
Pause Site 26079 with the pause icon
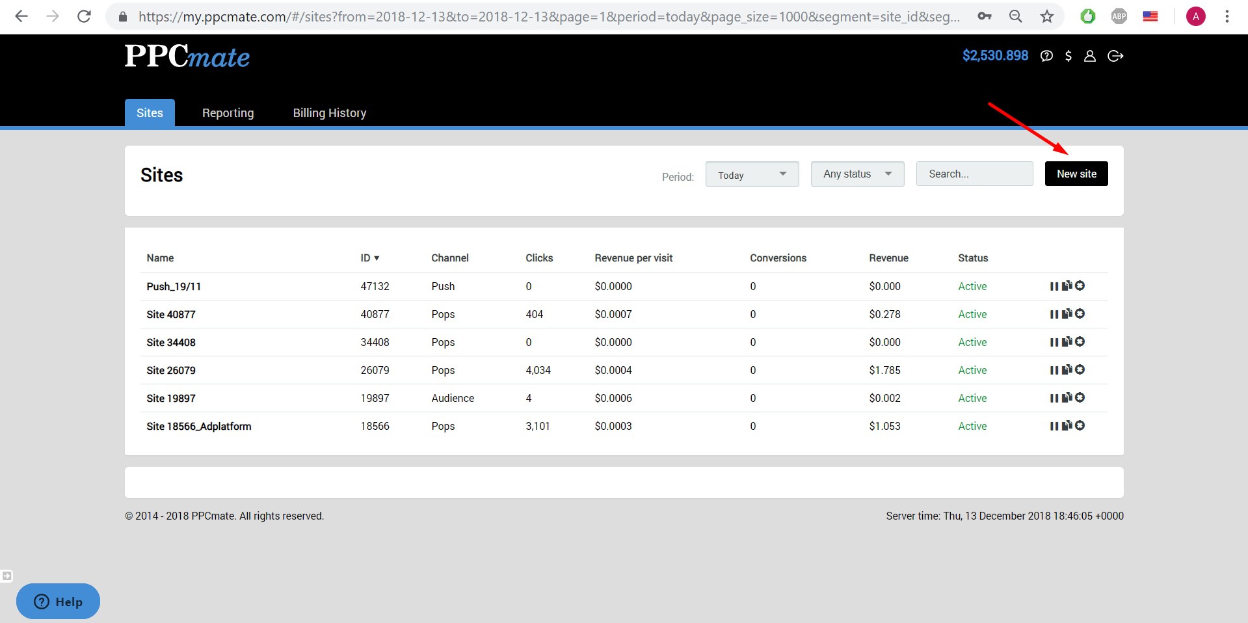point(1054,370)
